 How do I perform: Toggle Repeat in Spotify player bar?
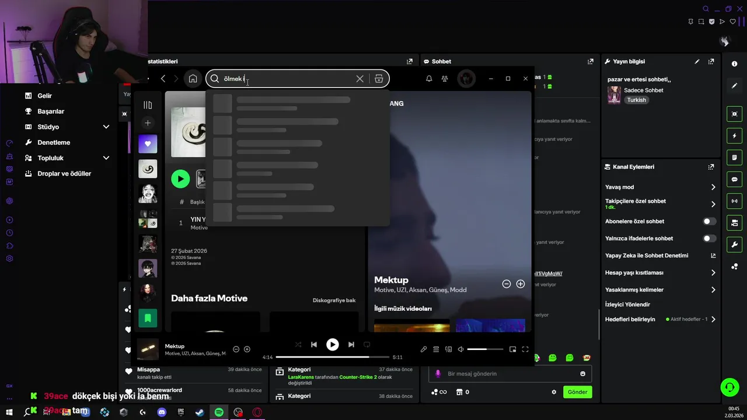tap(367, 345)
